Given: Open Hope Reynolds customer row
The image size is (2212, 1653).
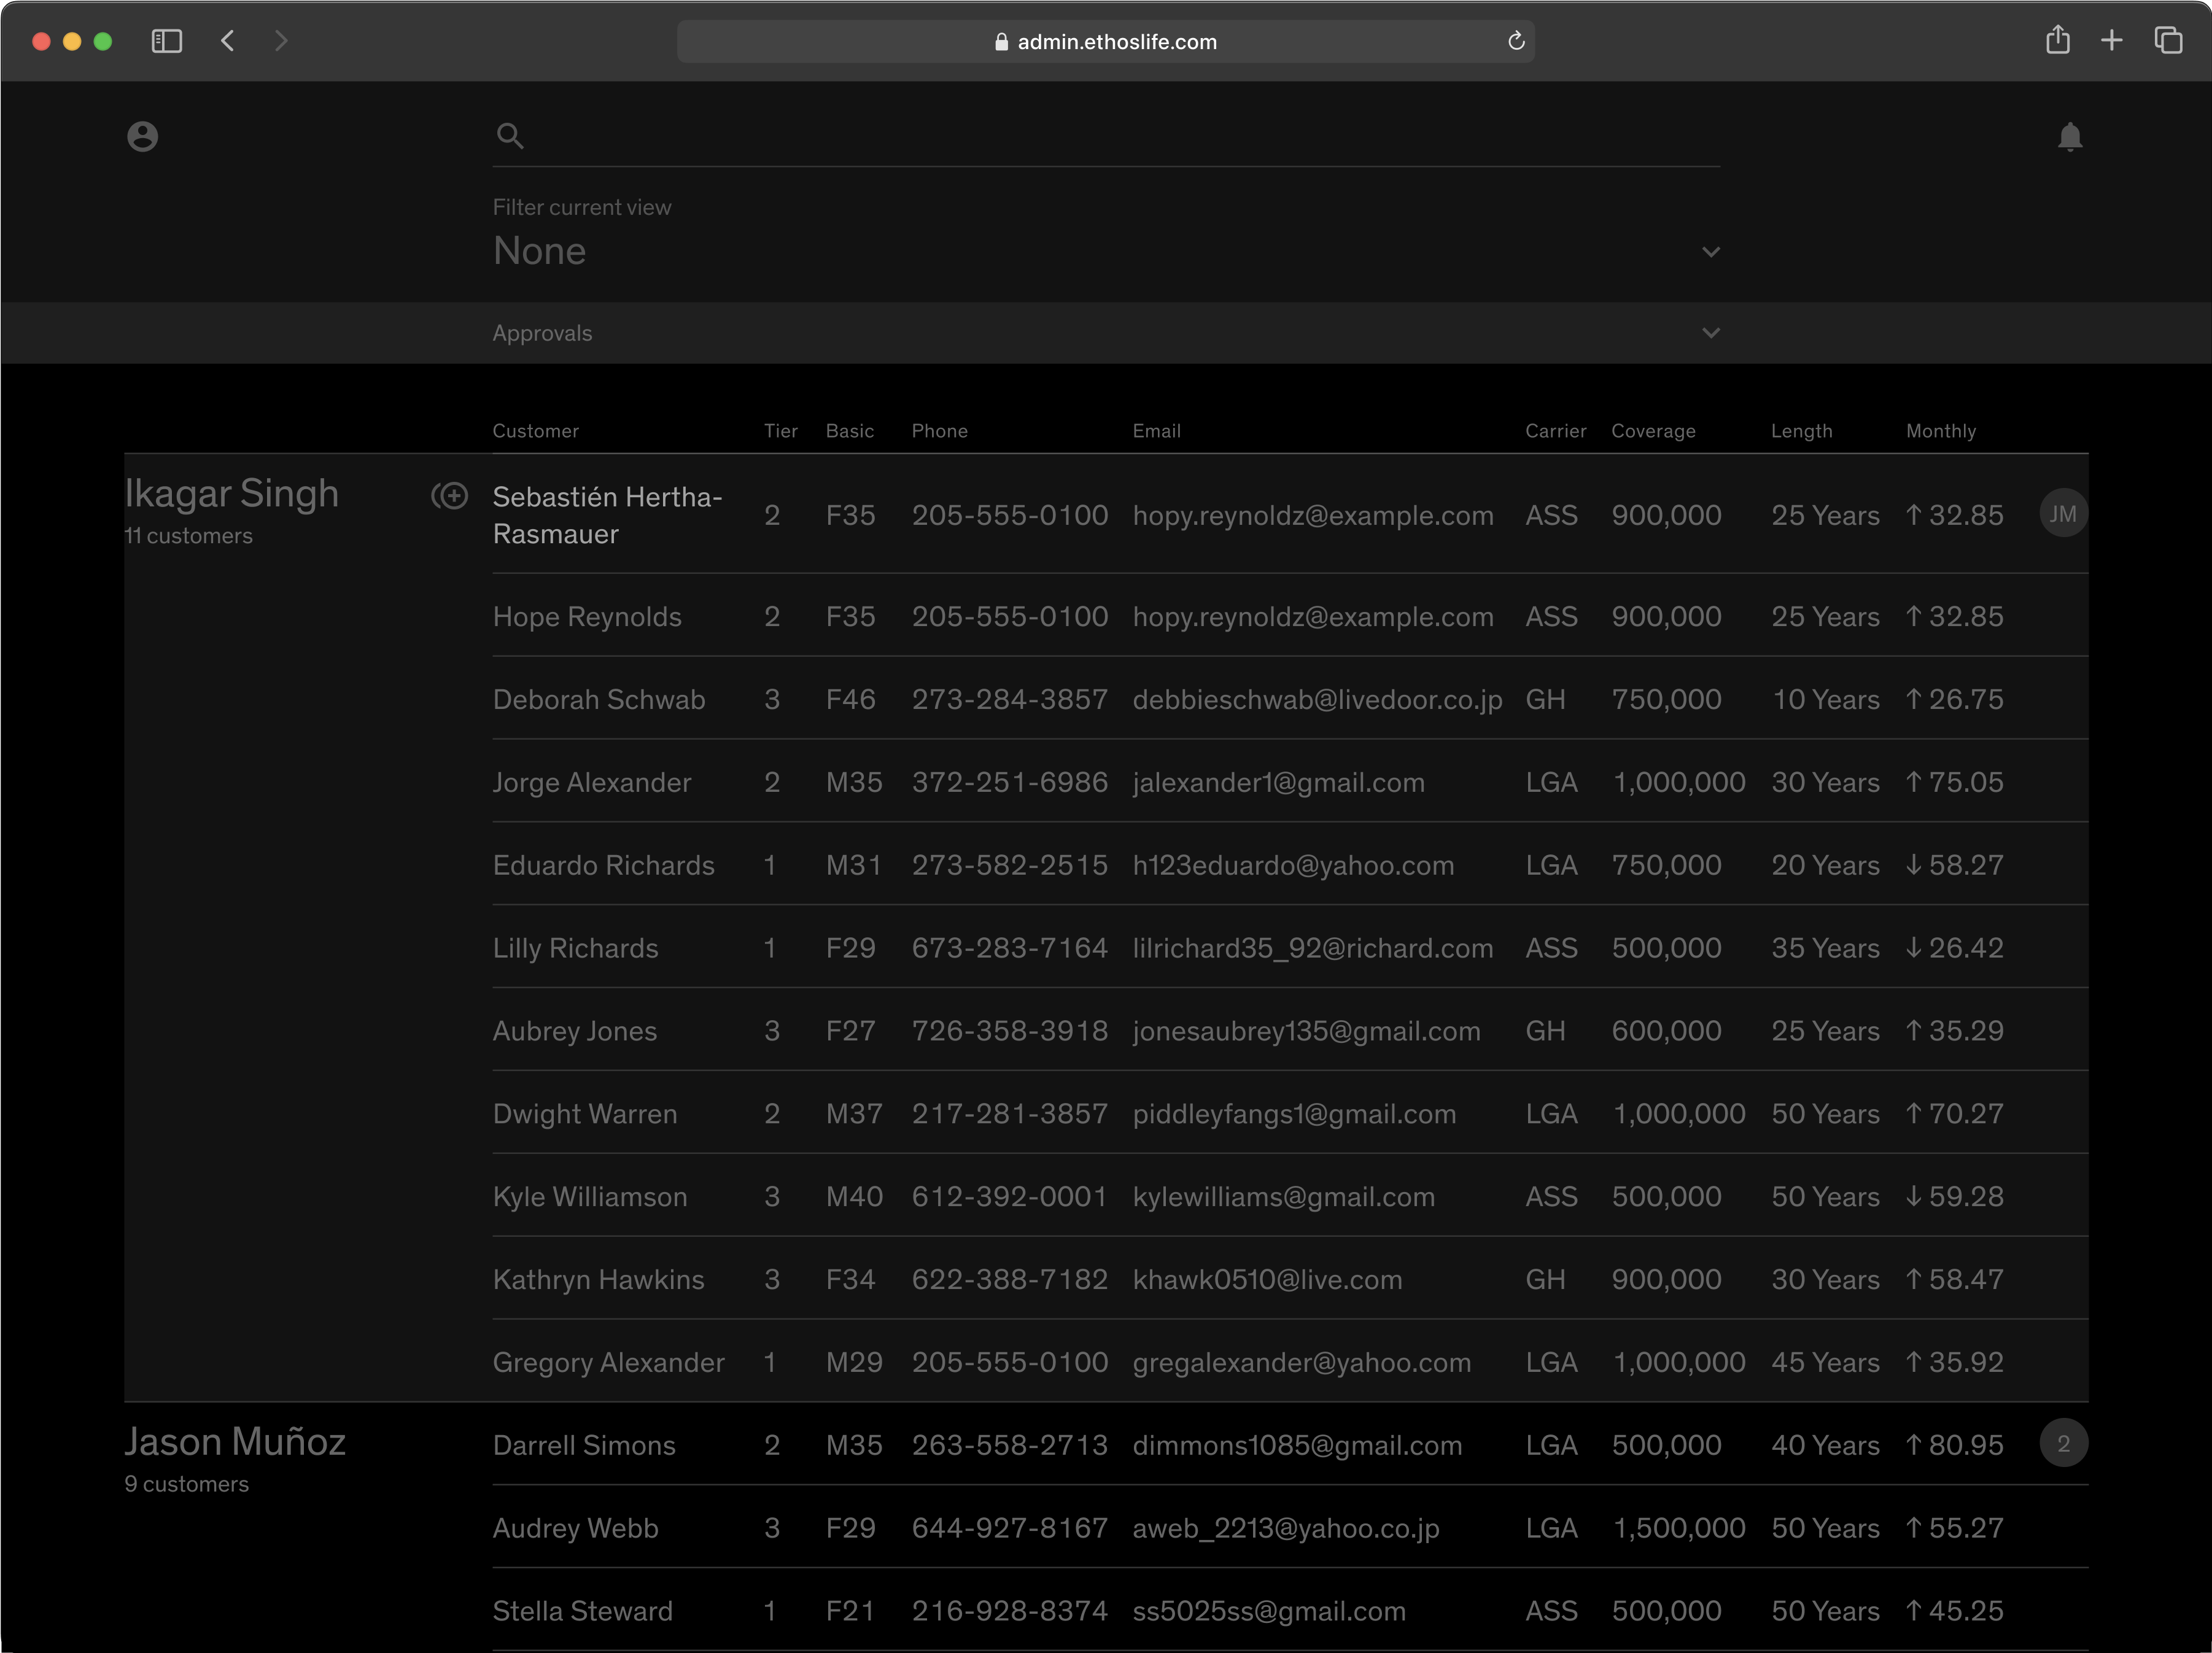Looking at the screenshot, I should [587, 617].
